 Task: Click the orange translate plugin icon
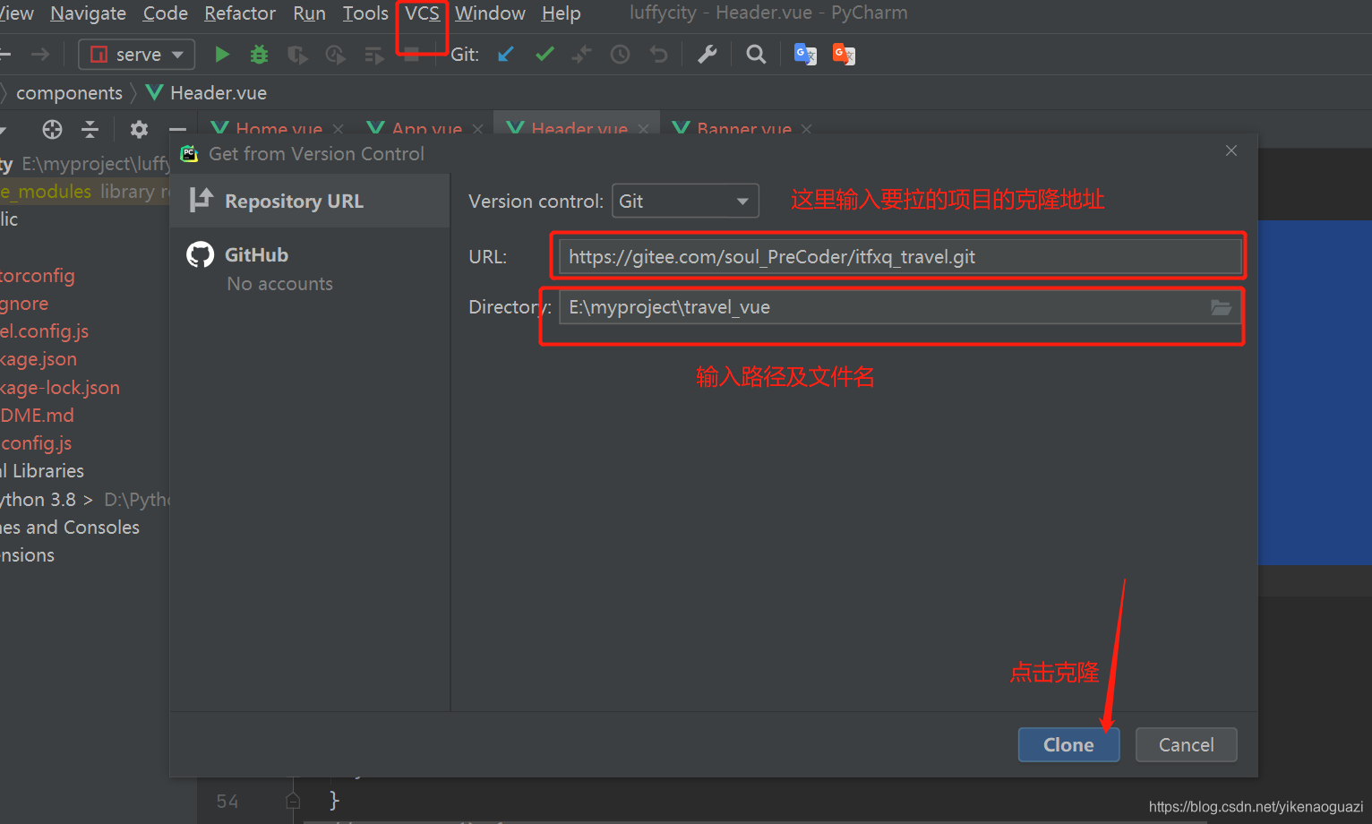coord(844,55)
